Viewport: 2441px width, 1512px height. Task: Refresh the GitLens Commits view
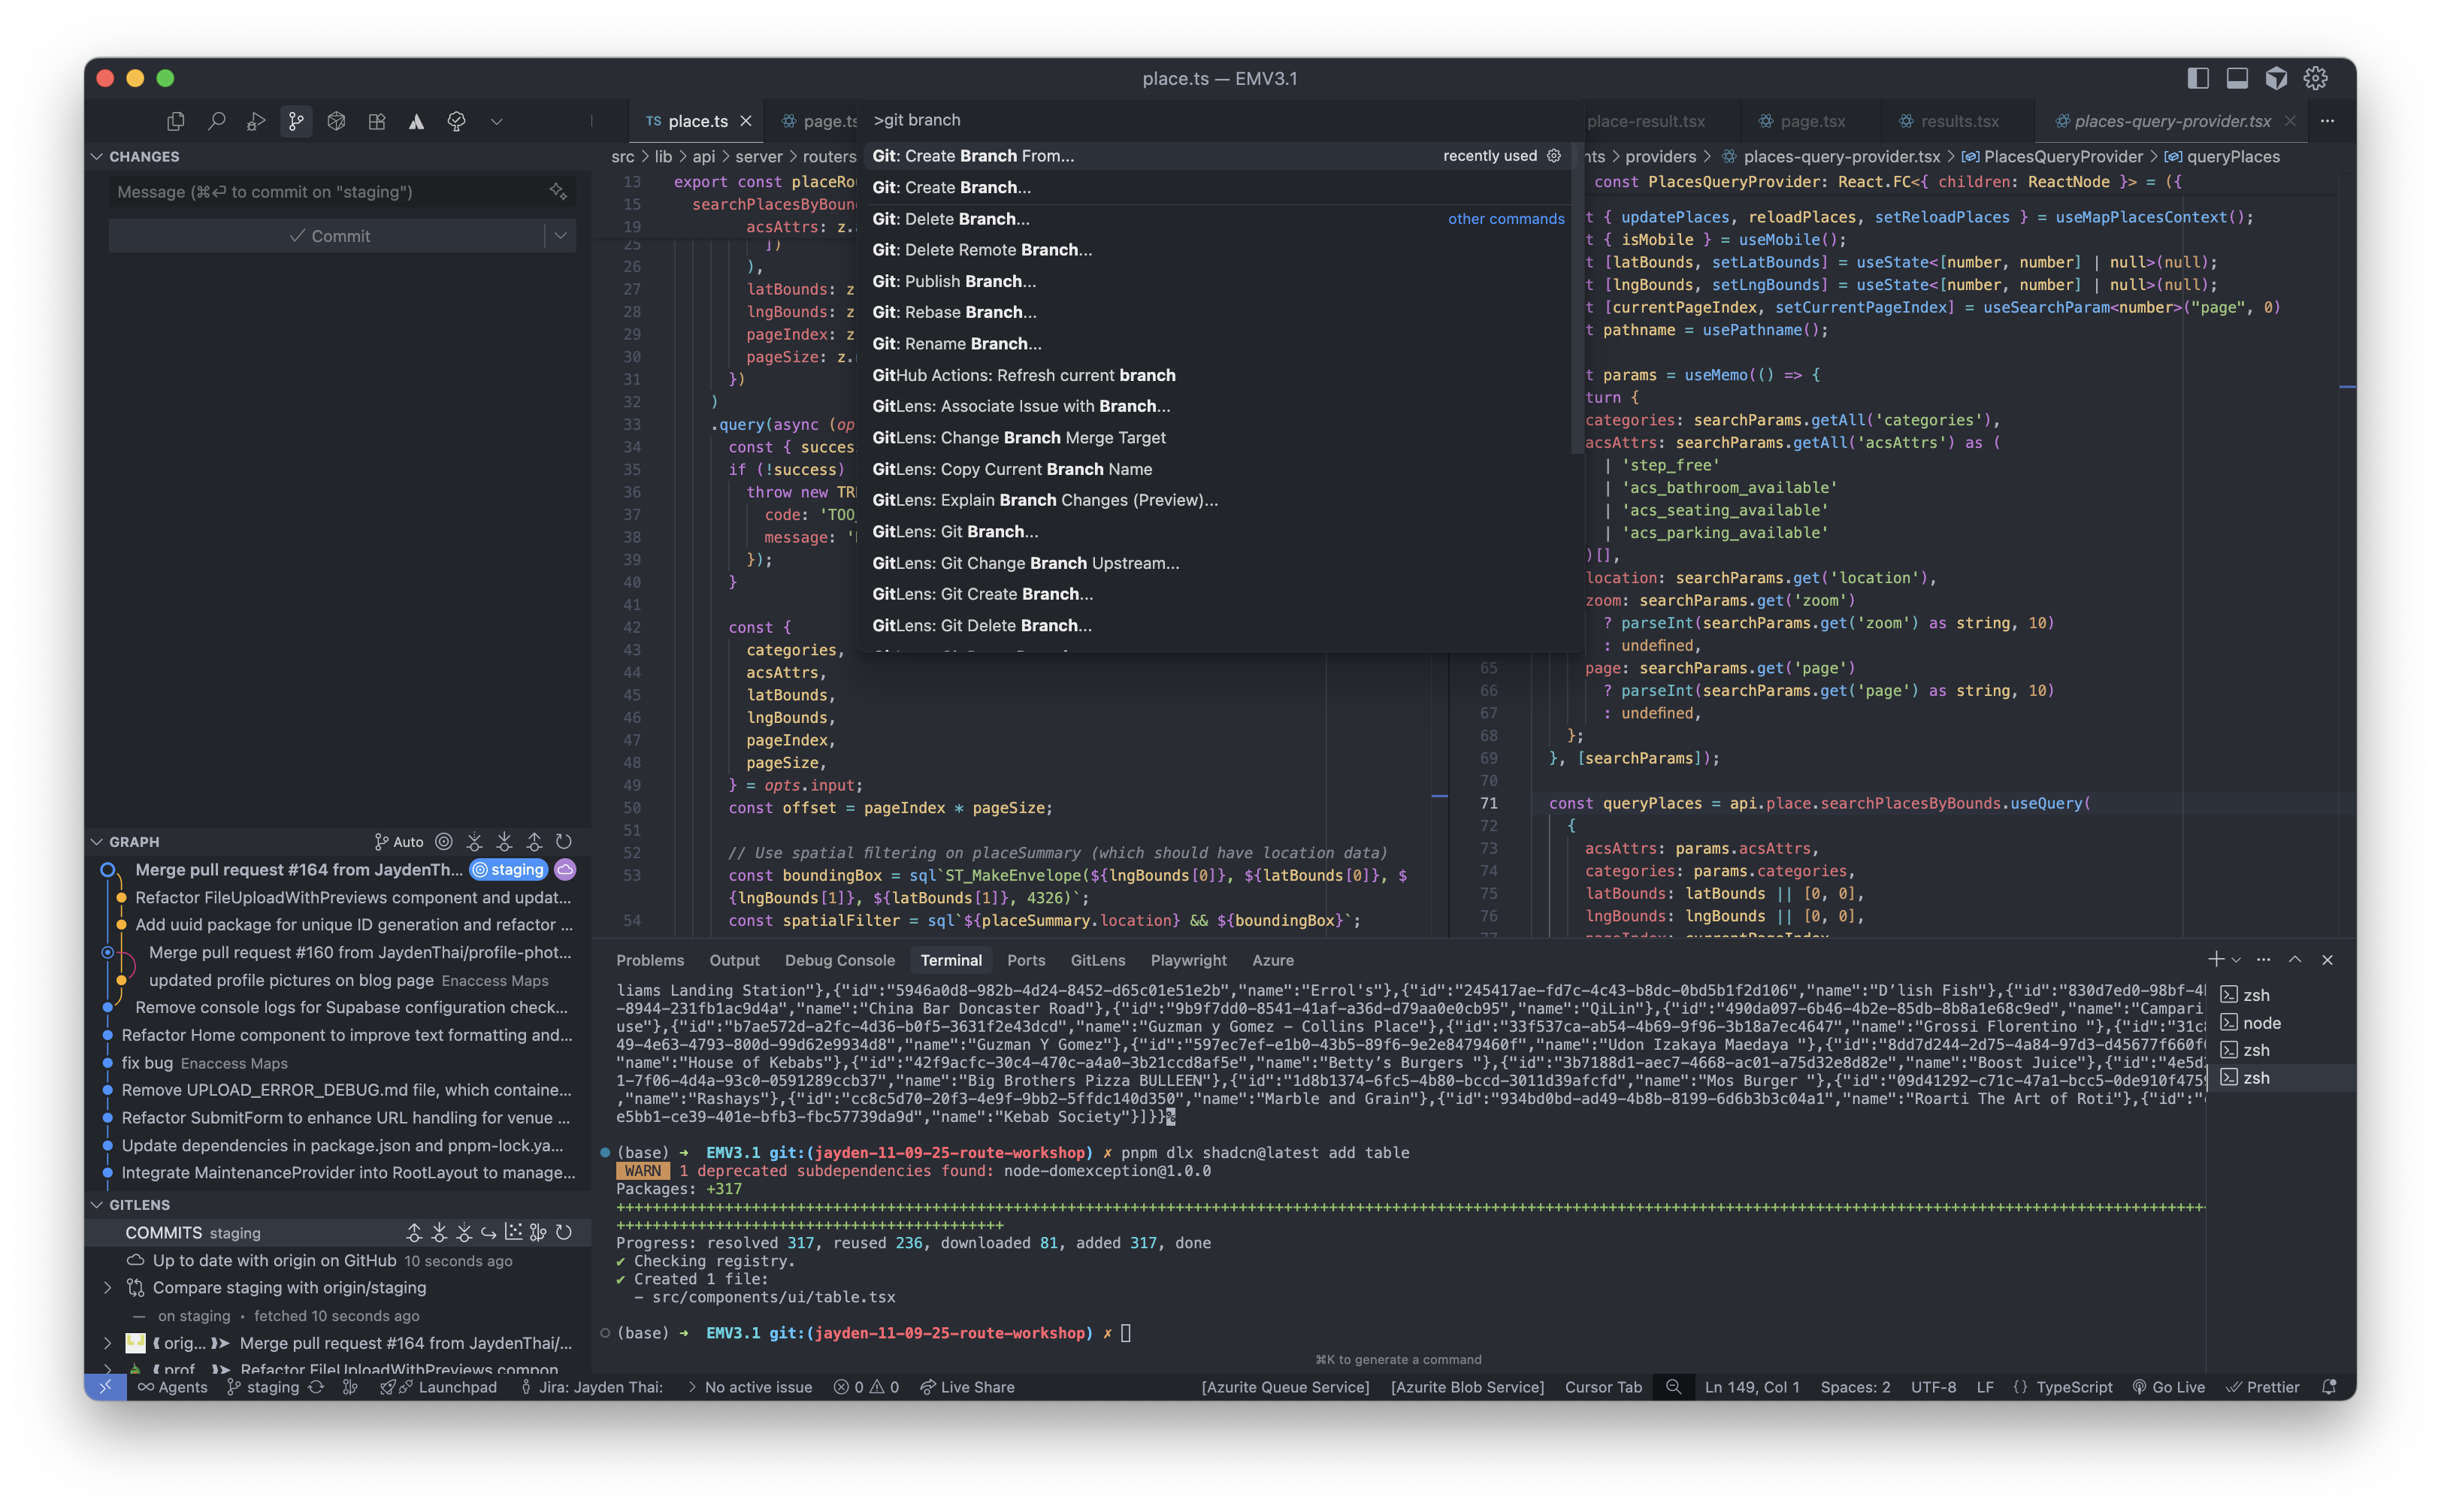(x=564, y=1233)
